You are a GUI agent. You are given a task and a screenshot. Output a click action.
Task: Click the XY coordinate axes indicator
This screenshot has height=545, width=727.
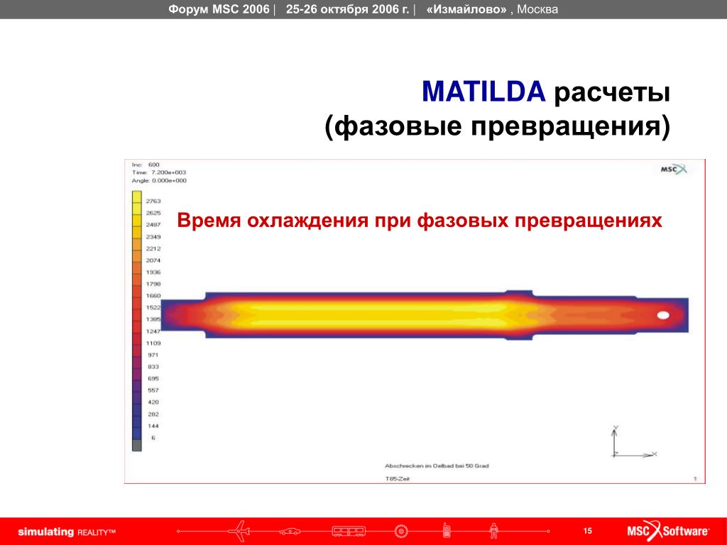pos(633,442)
